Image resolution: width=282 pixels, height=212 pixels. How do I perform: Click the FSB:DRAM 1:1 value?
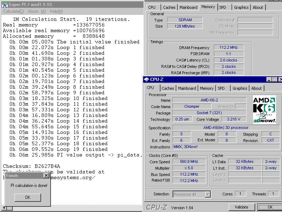pos(229,54)
